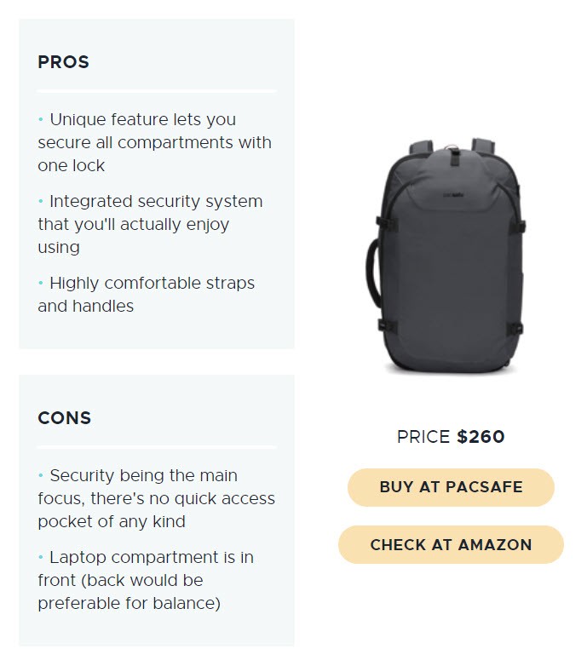The image size is (587, 666).
Task: Click the teal bullet before "Integrated security system"
Action: coord(40,201)
